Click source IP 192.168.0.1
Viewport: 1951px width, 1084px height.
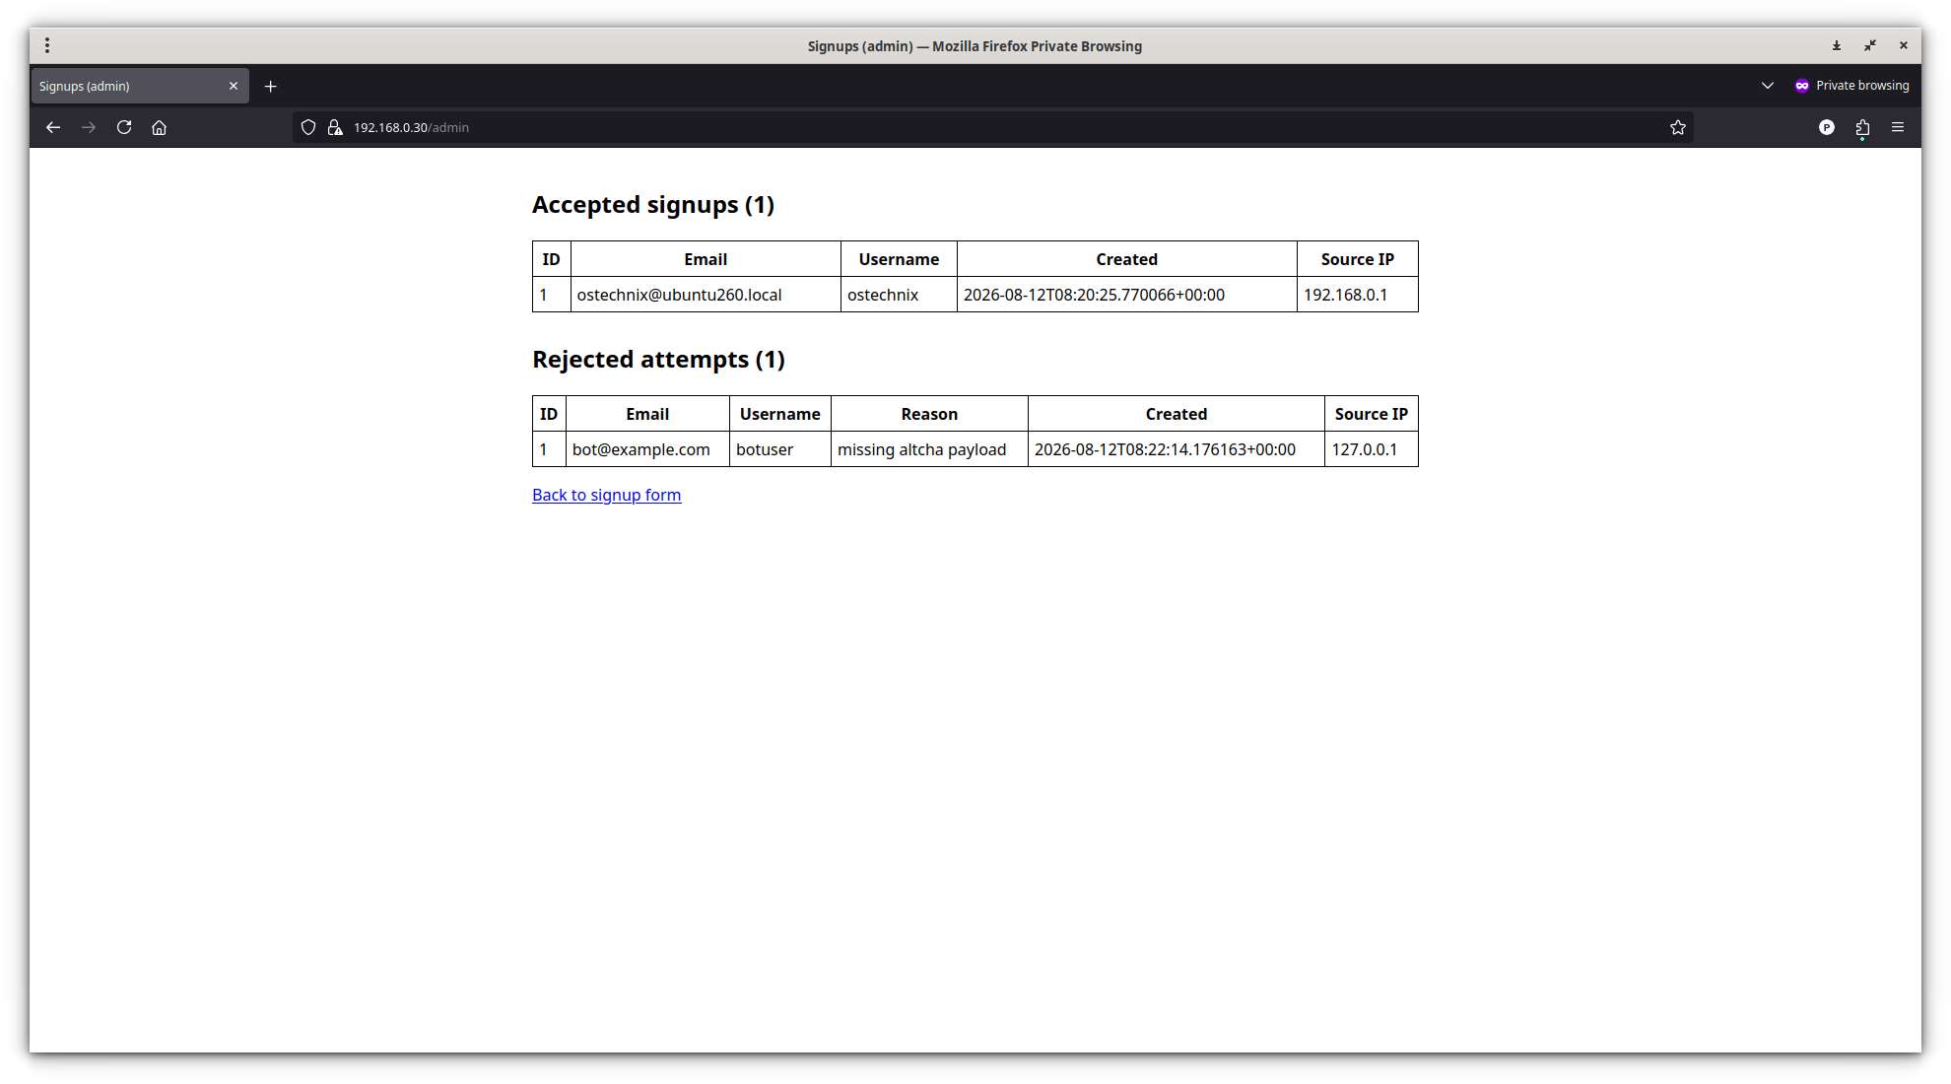coord(1358,295)
